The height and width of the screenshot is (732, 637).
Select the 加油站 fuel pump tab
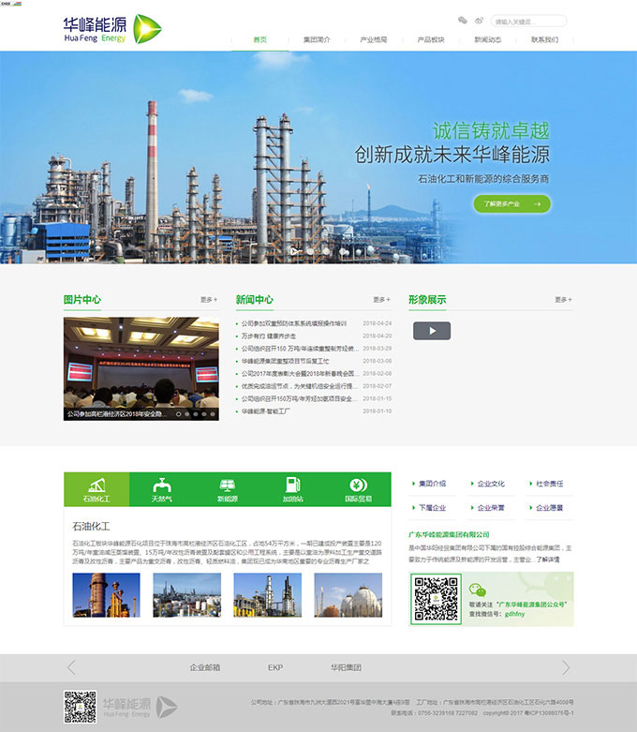point(292,489)
